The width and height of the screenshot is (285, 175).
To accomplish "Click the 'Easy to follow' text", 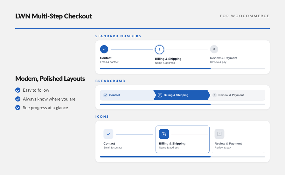I will coord(36,90).
